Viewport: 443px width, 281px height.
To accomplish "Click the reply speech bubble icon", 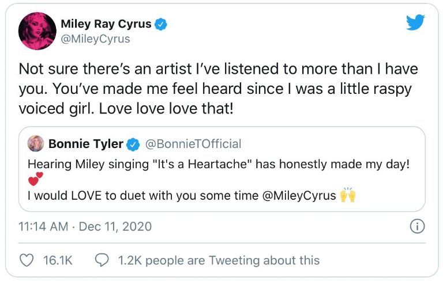I will (x=102, y=260).
